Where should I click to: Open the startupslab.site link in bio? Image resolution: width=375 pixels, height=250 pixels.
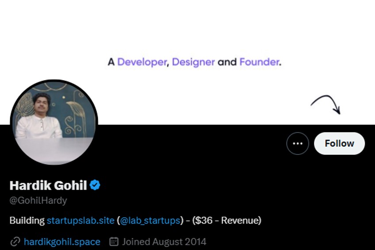(x=80, y=220)
